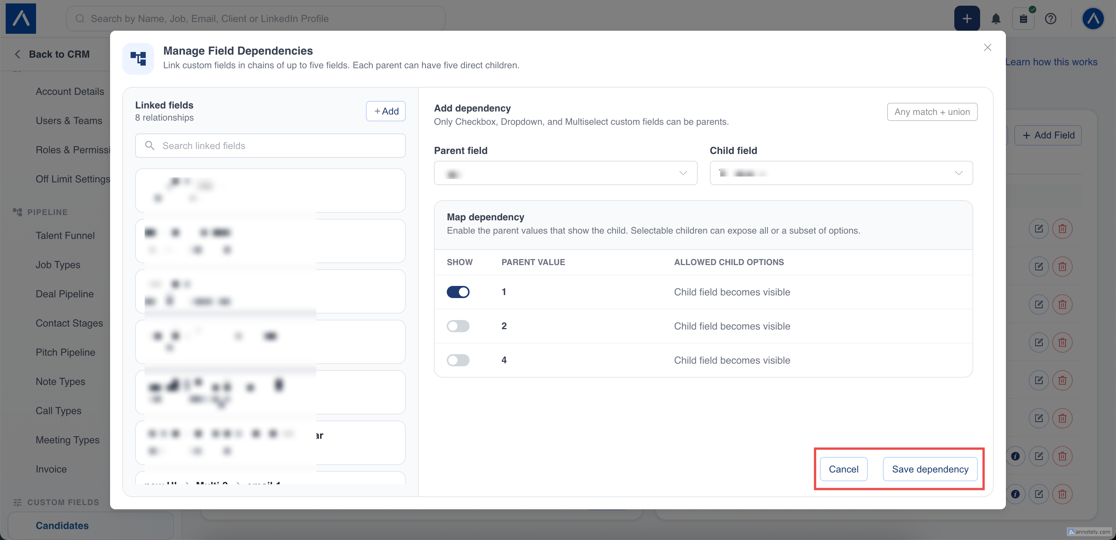
Task: Open Users & Teams in sidebar
Action: tap(69, 121)
